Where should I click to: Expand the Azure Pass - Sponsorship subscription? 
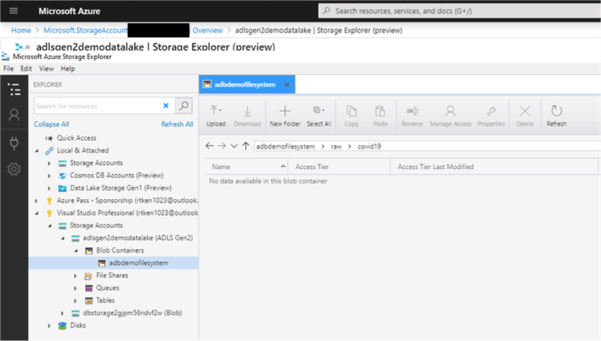click(x=37, y=200)
